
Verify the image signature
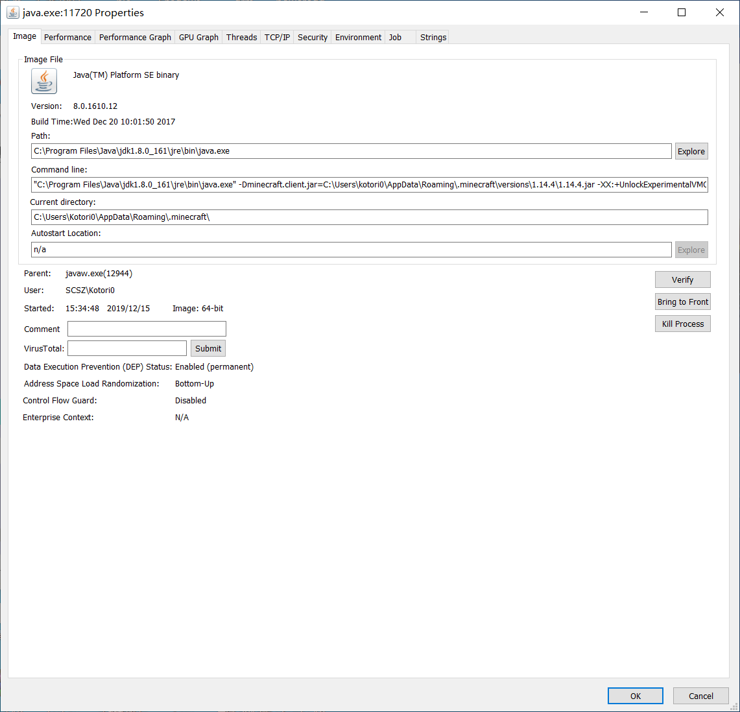(x=682, y=279)
